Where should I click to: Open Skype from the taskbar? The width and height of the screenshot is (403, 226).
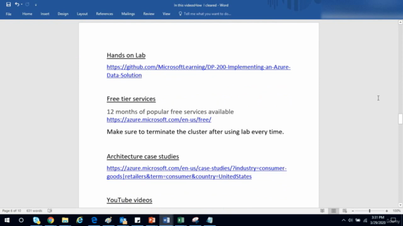[x=37, y=220]
